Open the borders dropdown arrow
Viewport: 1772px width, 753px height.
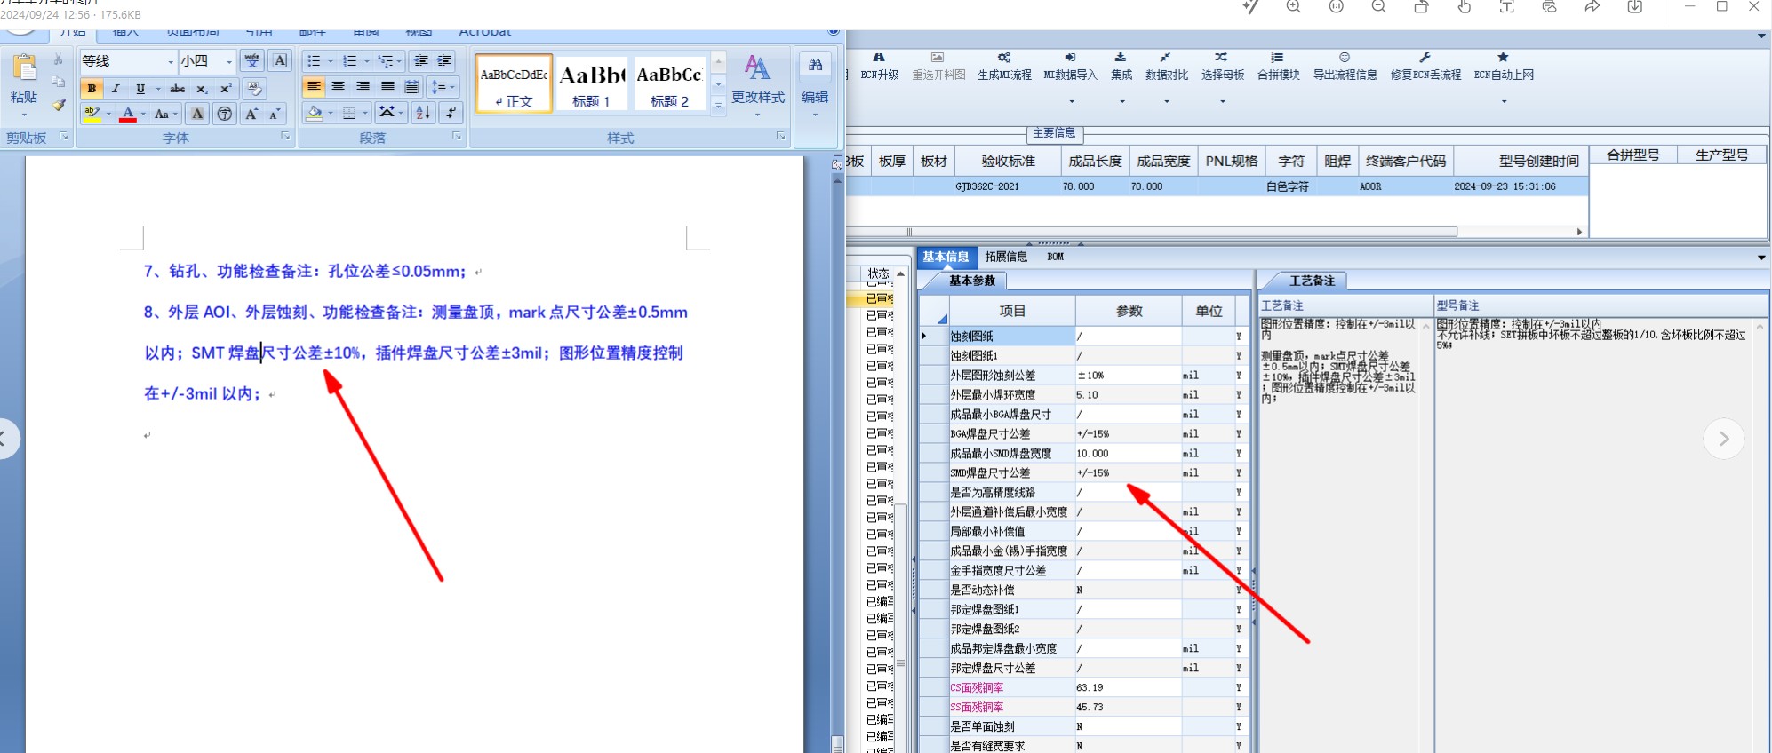365,113
